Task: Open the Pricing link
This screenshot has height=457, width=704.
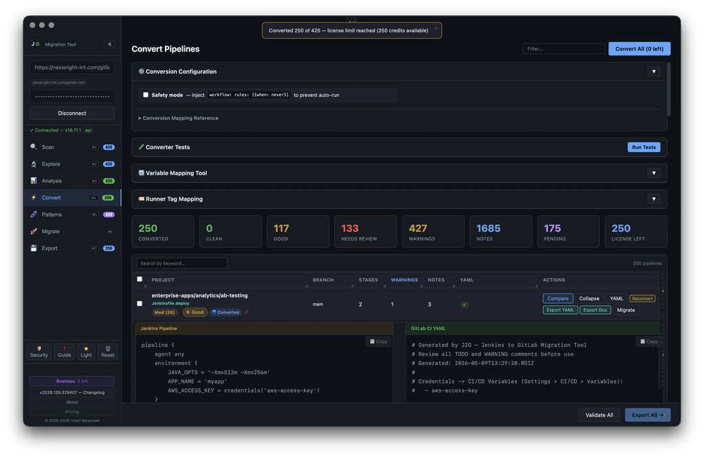Action: click(x=71, y=412)
